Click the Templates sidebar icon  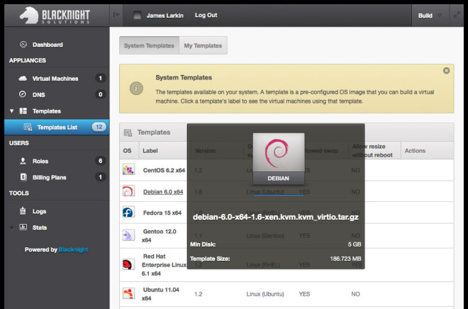pos(23,111)
